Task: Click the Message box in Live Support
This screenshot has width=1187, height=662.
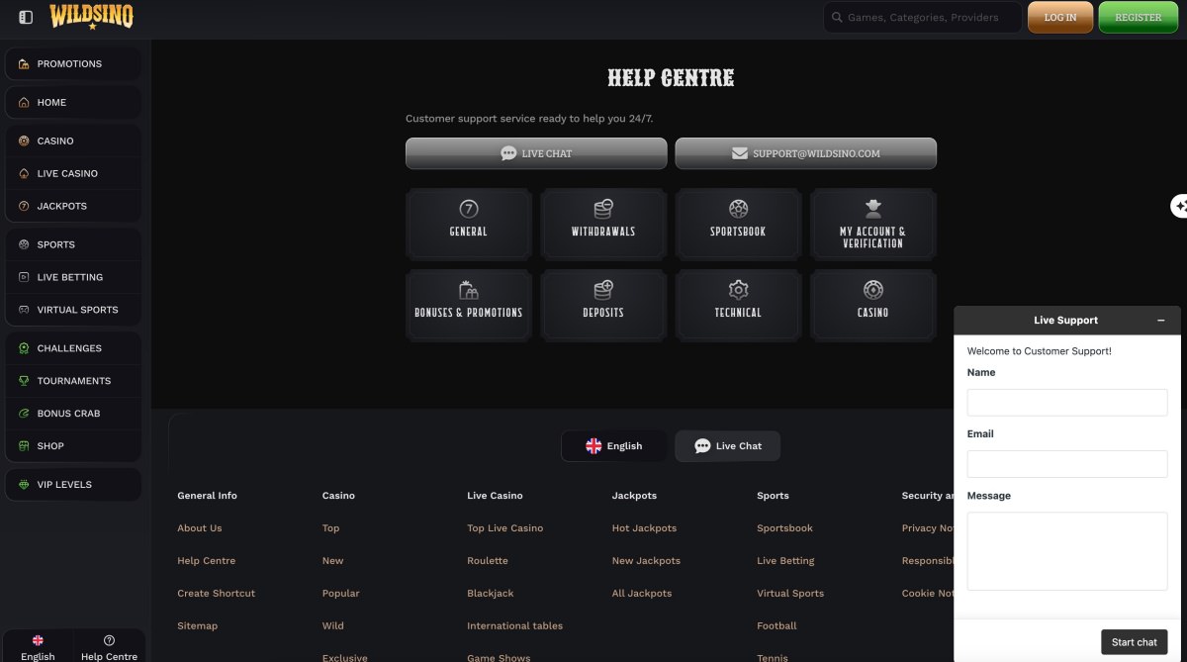Action: [1067, 551]
